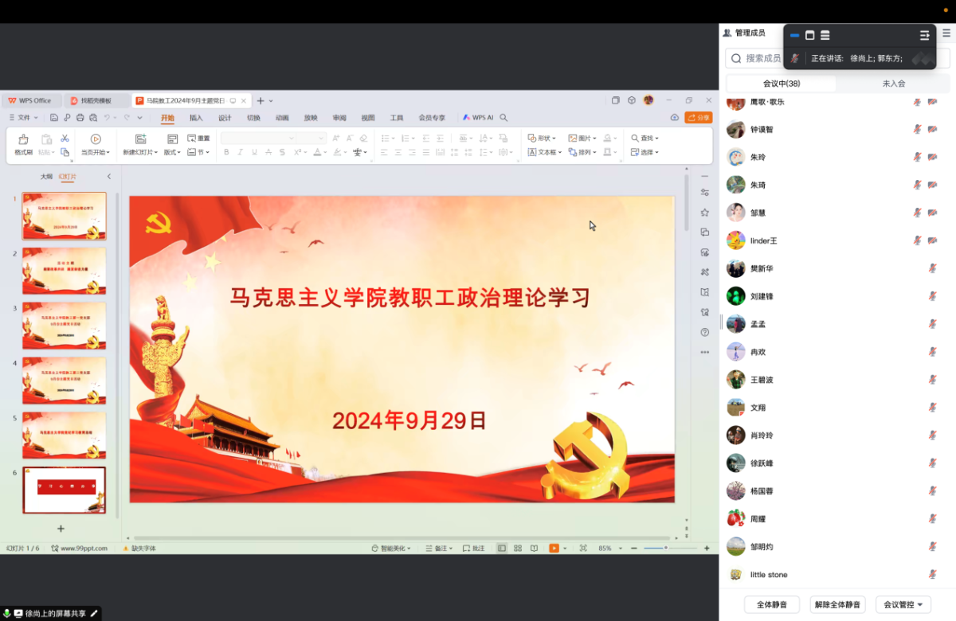Switch to the 插入 ribbon tab
Image resolution: width=956 pixels, height=621 pixels.
click(196, 118)
